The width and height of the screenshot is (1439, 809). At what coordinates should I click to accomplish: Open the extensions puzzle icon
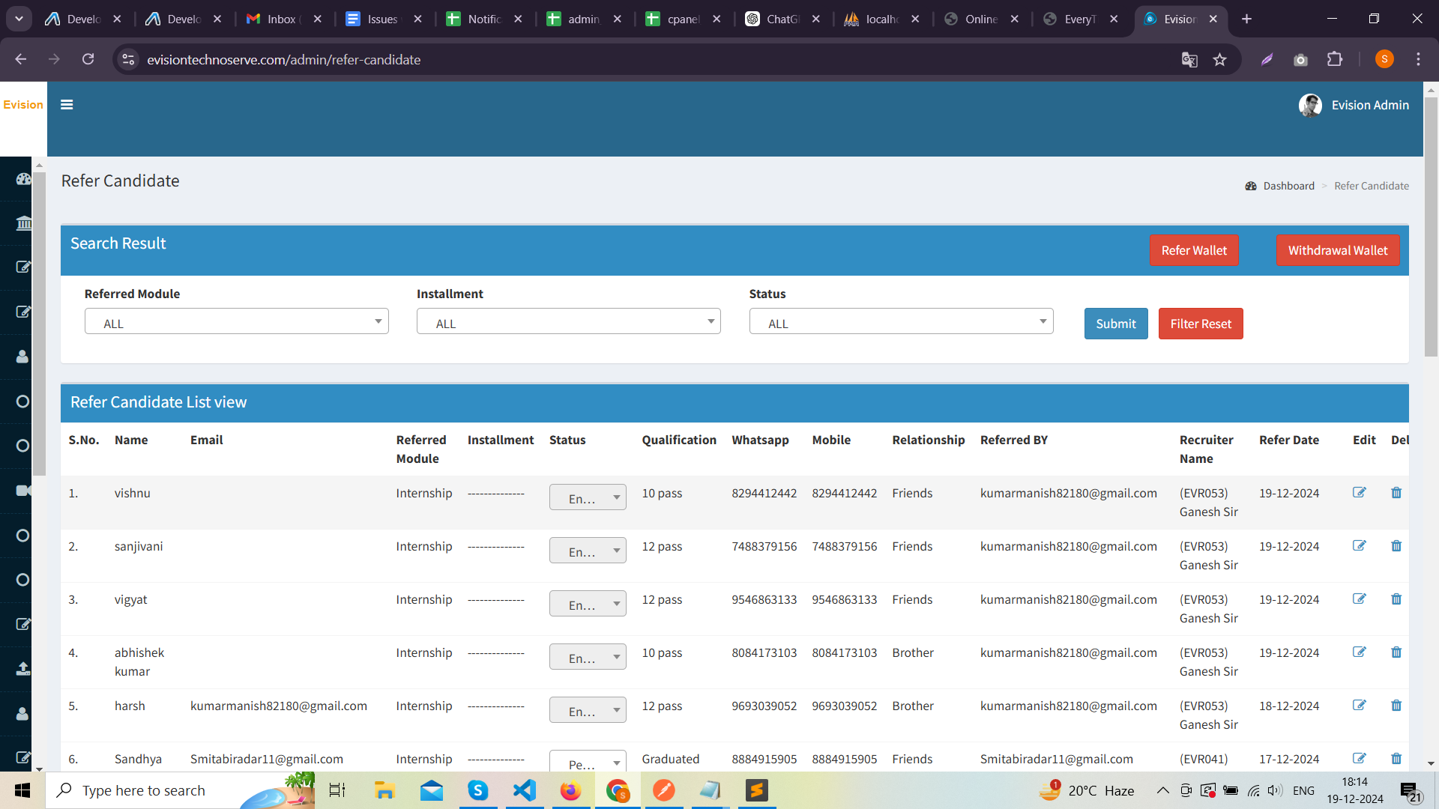tap(1335, 60)
